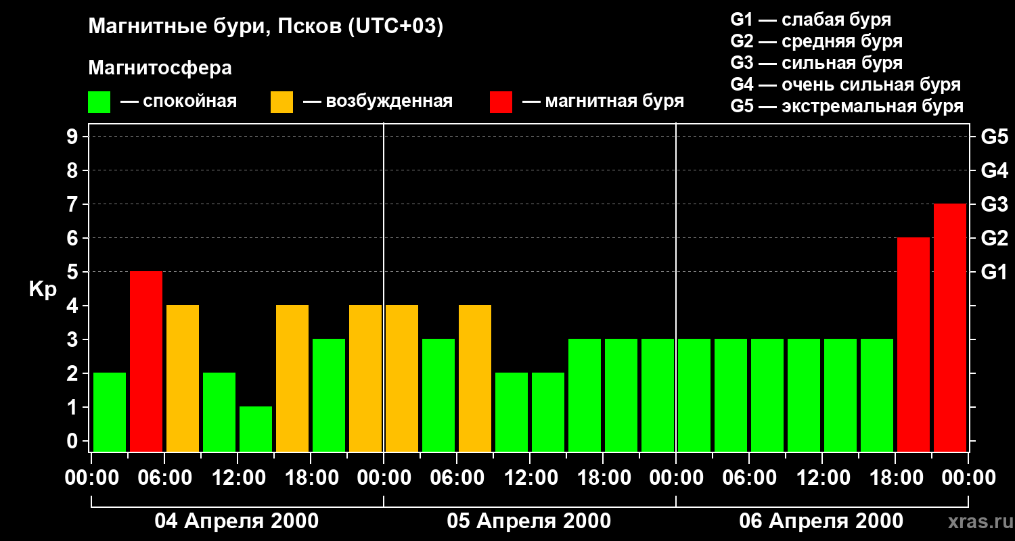Click the «— магнитная буря» legend label
This screenshot has width=1015, height=541.
click(x=604, y=101)
